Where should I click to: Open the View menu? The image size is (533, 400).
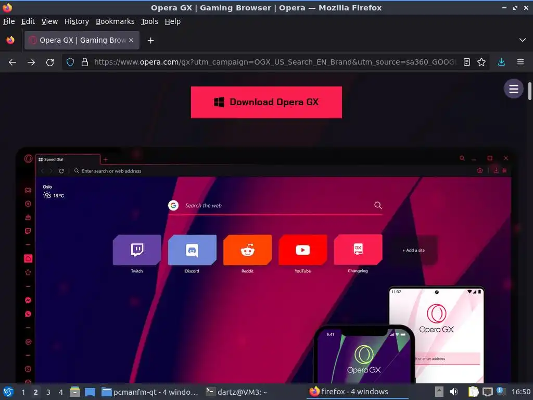[49, 21]
